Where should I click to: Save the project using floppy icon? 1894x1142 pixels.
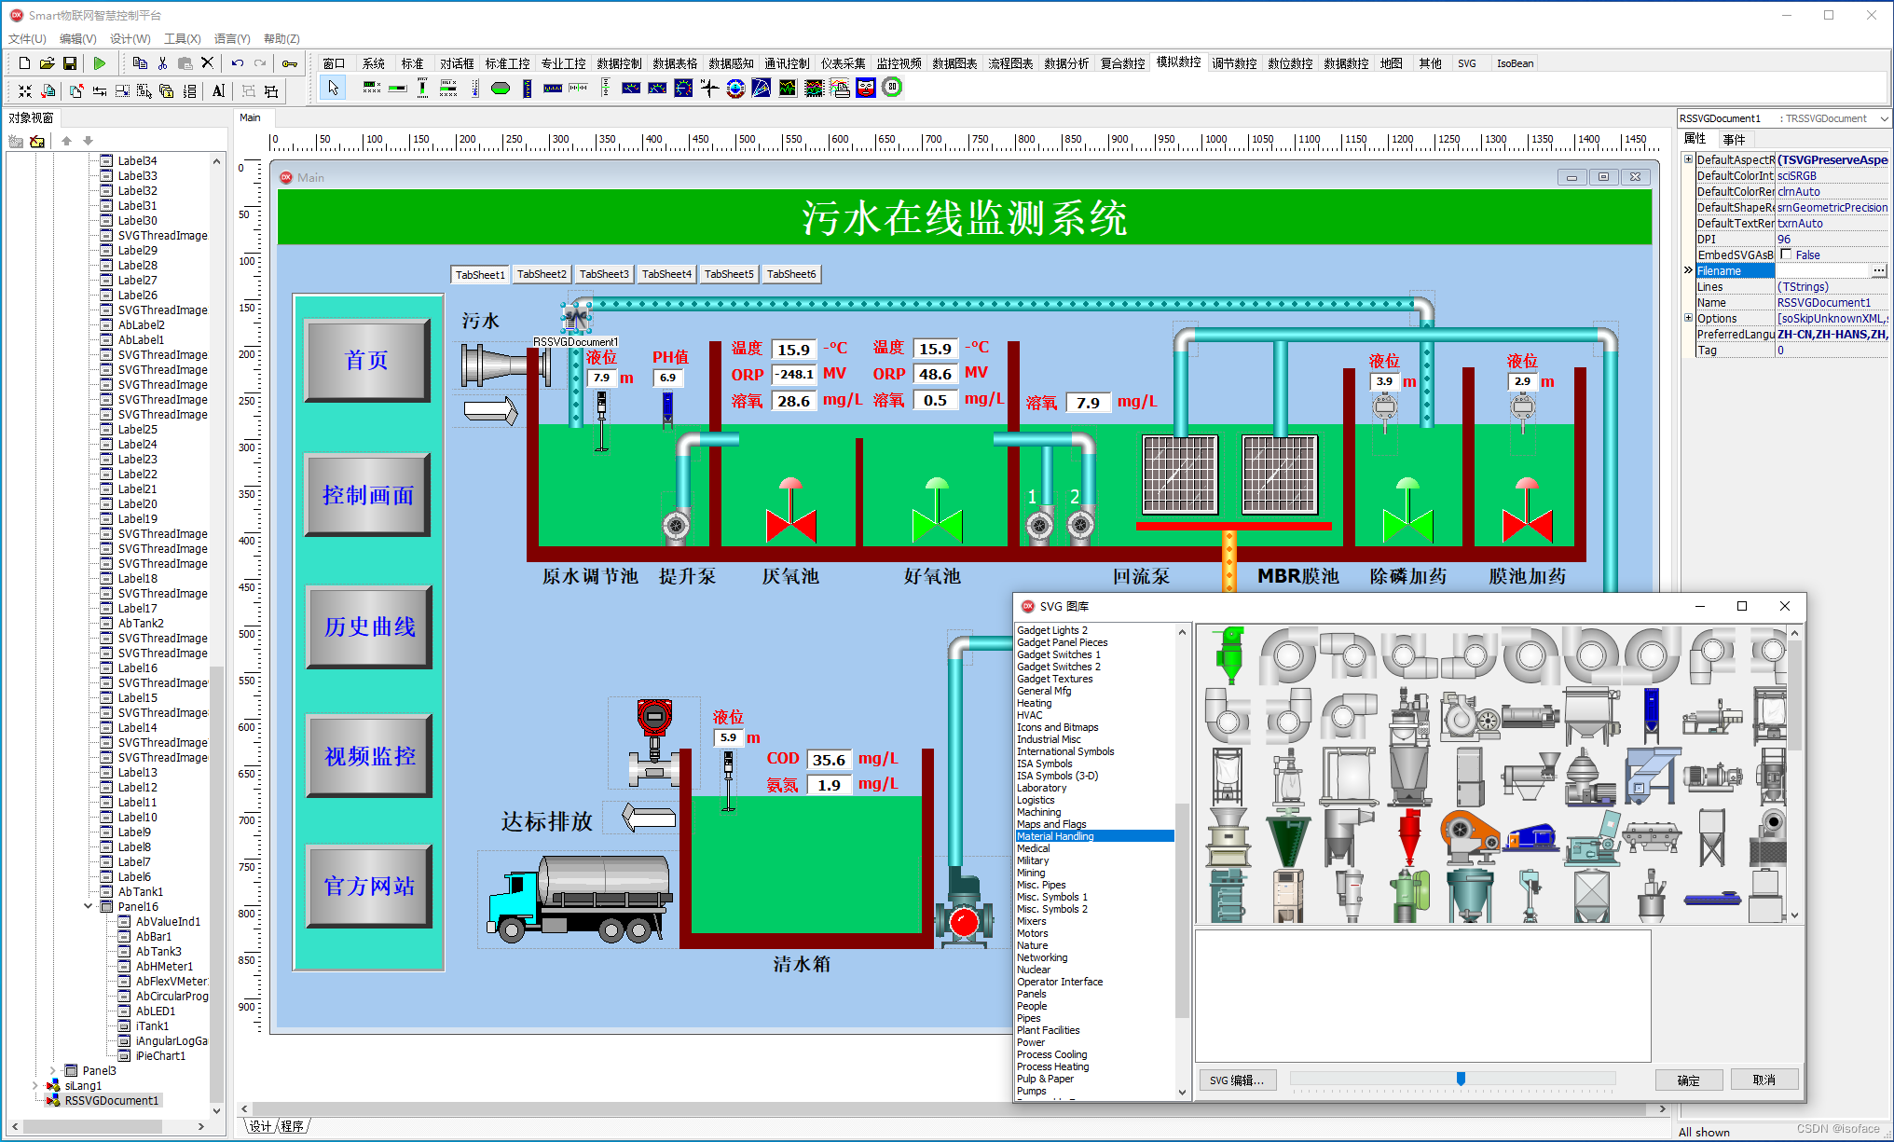(x=70, y=63)
